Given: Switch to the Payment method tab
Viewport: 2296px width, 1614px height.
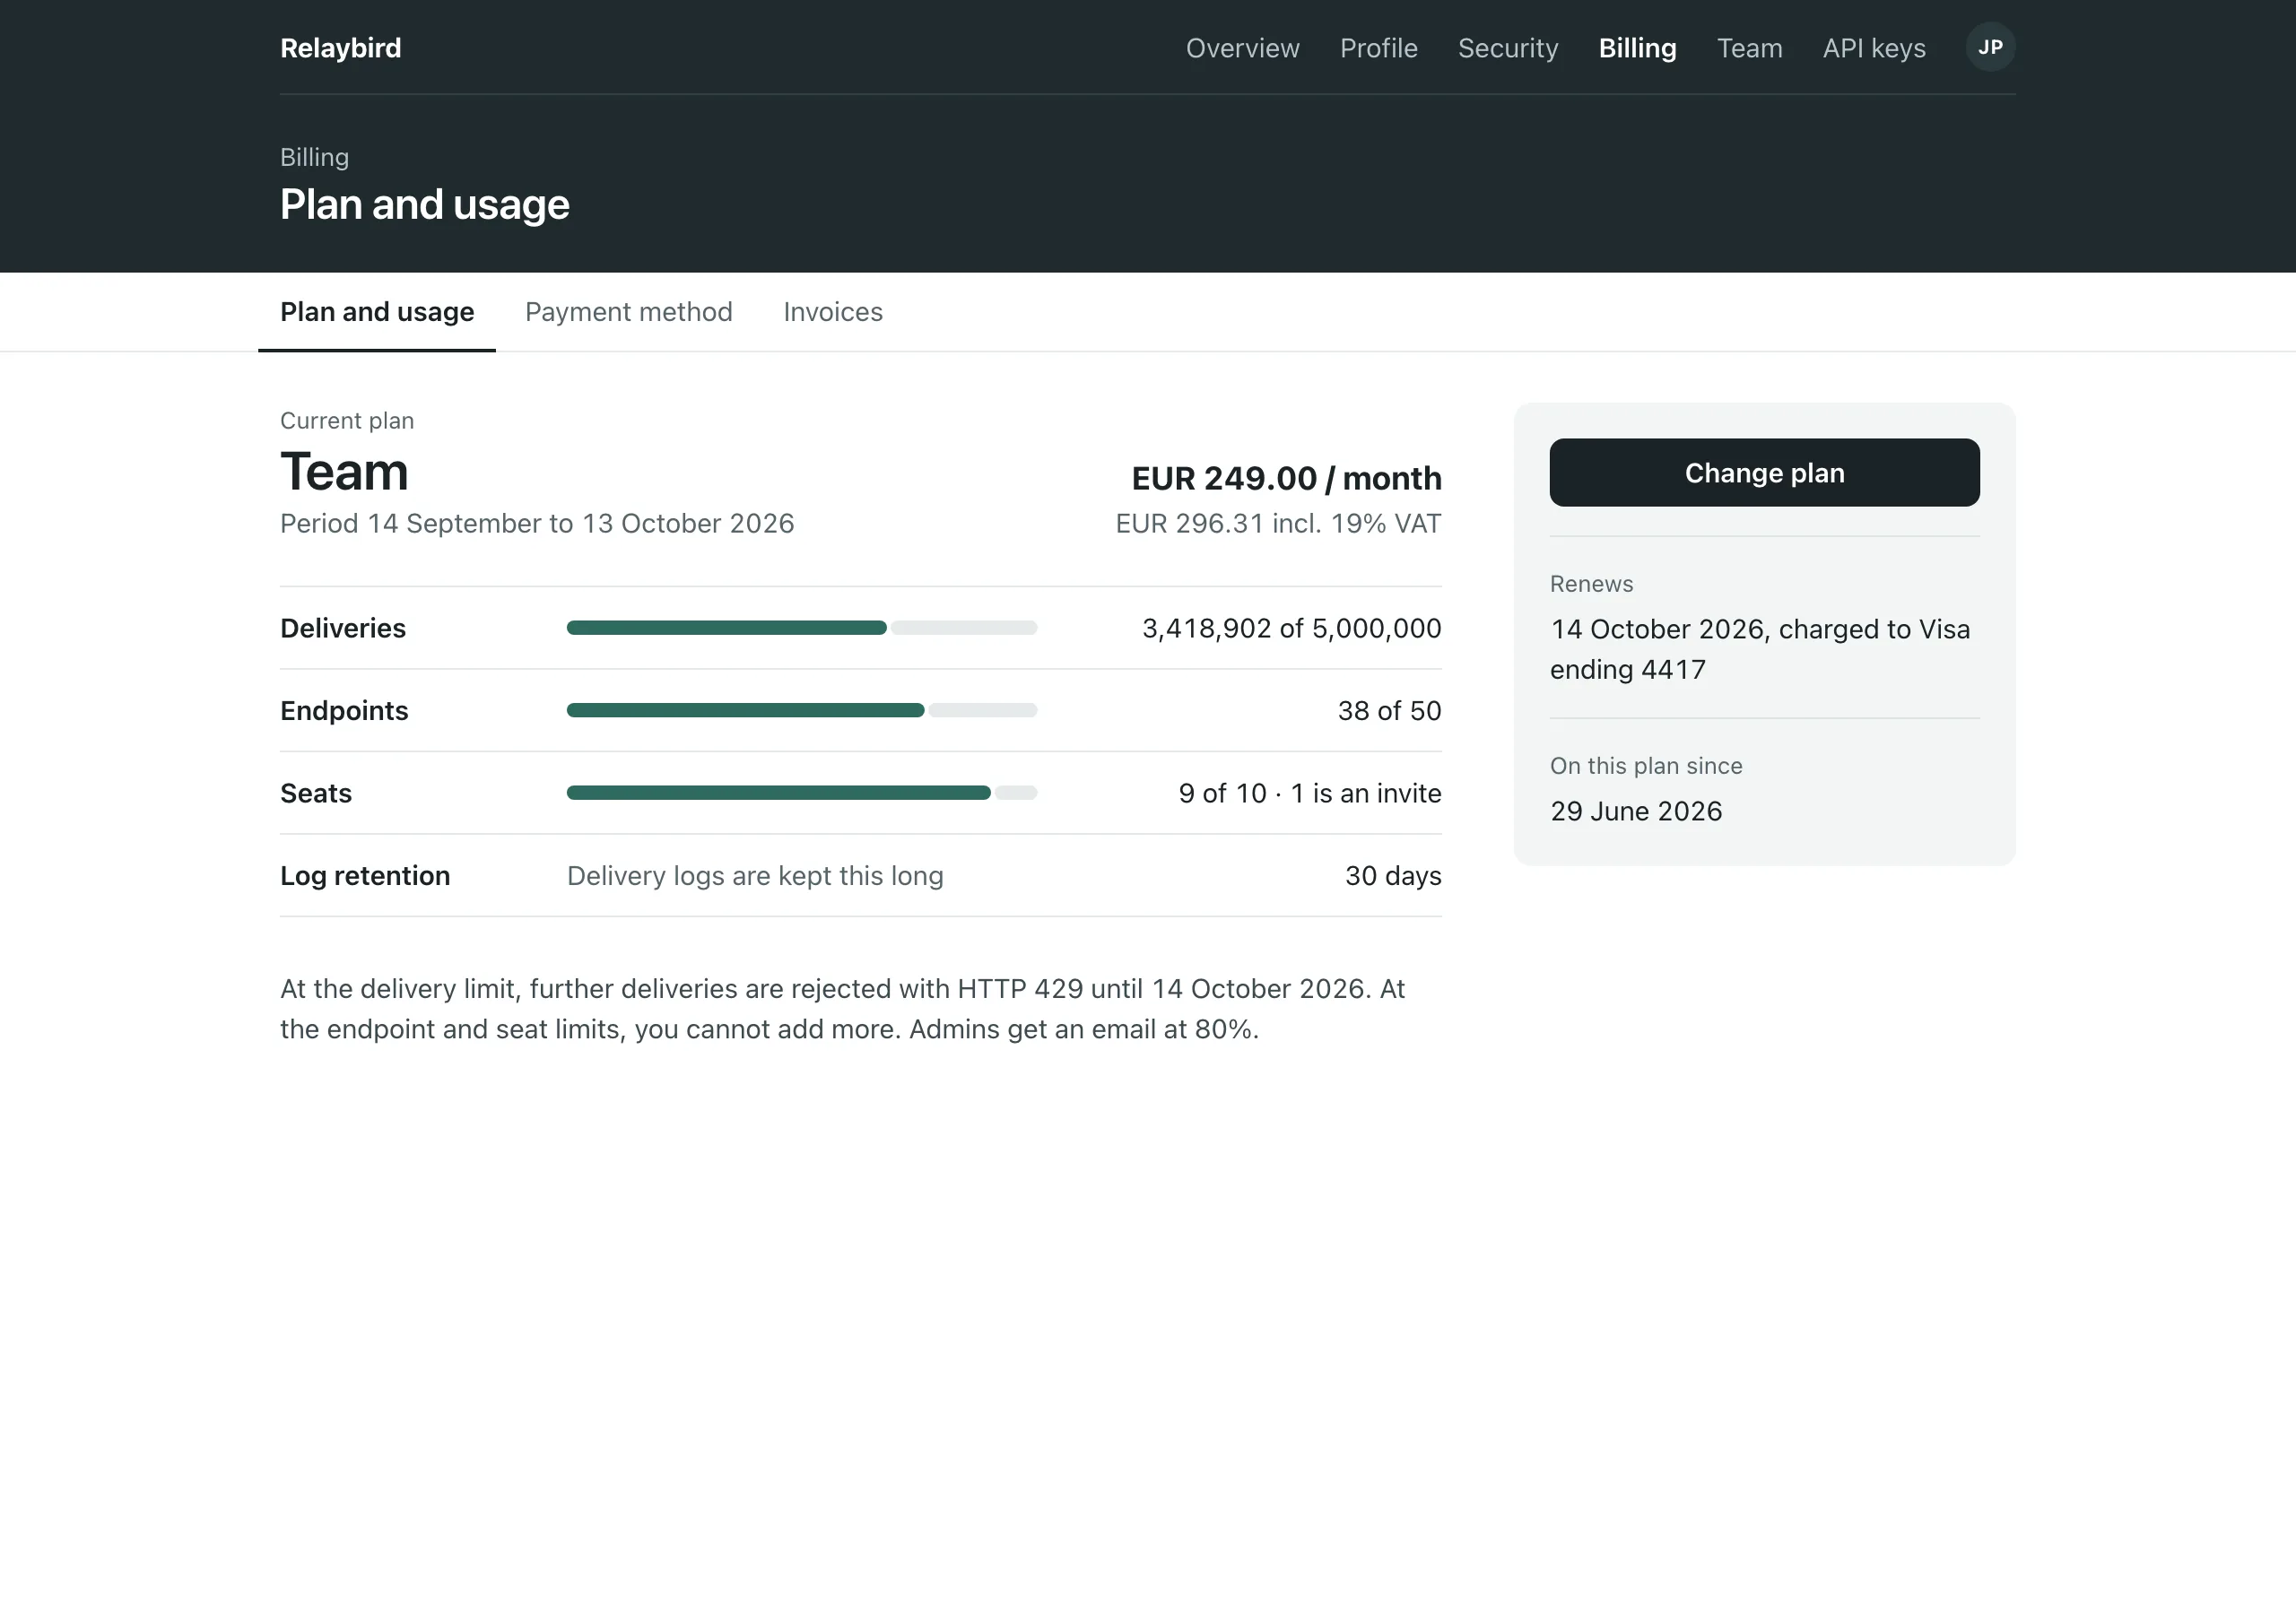Looking at the screenshot, I should point(628,312).
